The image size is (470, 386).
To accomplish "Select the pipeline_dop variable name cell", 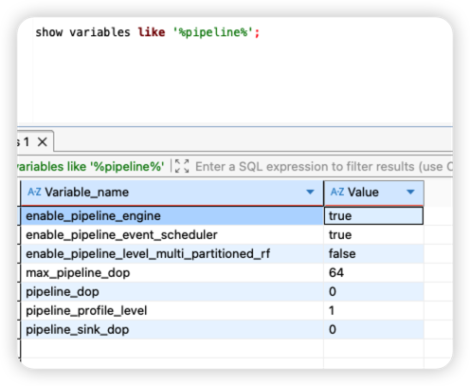I will (x=172, y=291).
